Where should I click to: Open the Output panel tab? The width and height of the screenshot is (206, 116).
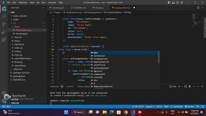point(70,86)
